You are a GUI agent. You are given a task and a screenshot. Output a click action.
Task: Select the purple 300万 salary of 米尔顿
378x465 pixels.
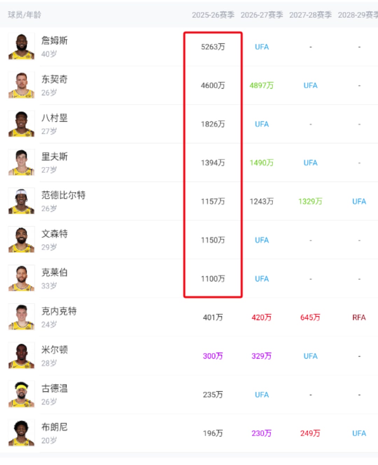click(213, 356)
